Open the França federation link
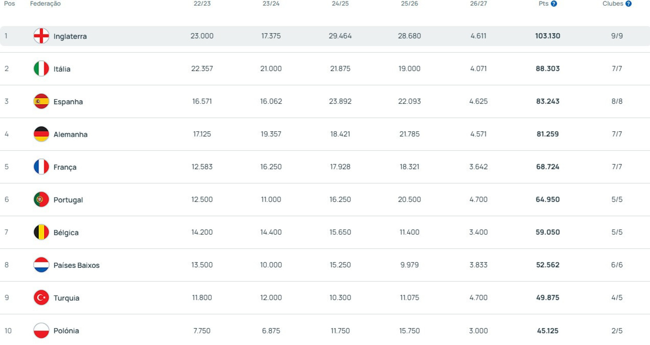Screen dimensions: 650x345 point(65,167)
